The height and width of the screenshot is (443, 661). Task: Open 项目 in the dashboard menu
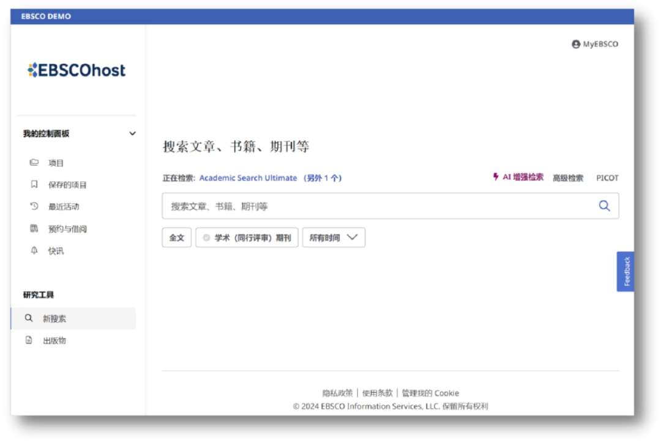[56, 163]
